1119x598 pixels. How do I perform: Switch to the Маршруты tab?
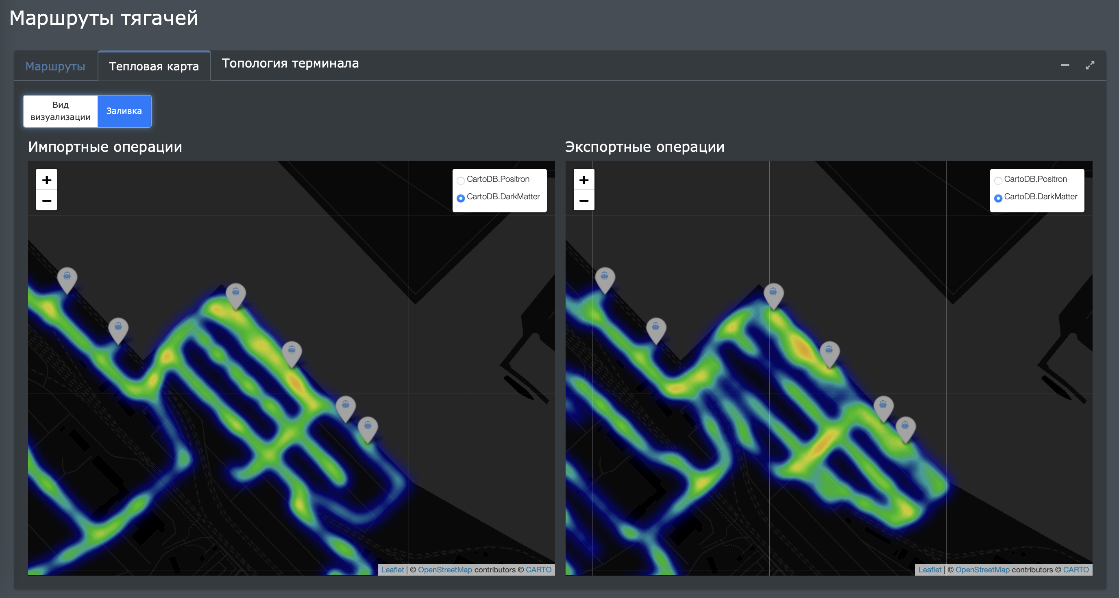[x=55, y=66]
